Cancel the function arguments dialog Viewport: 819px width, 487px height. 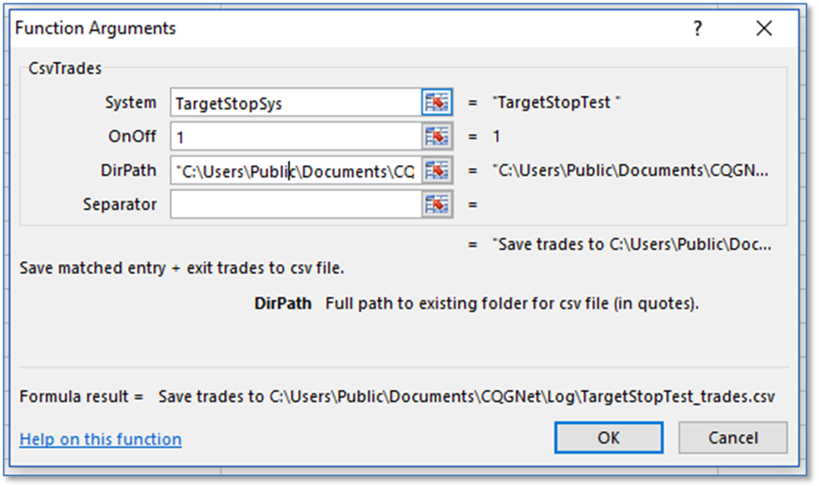[x=733, y=437]
